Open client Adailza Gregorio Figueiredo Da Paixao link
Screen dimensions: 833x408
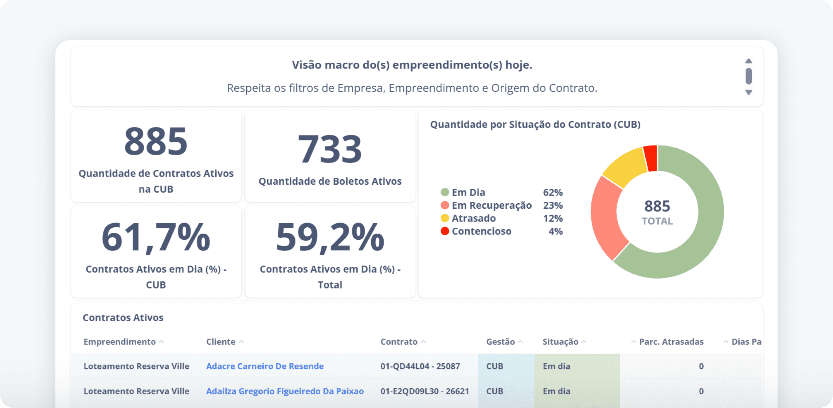click(x=285, y=391)
